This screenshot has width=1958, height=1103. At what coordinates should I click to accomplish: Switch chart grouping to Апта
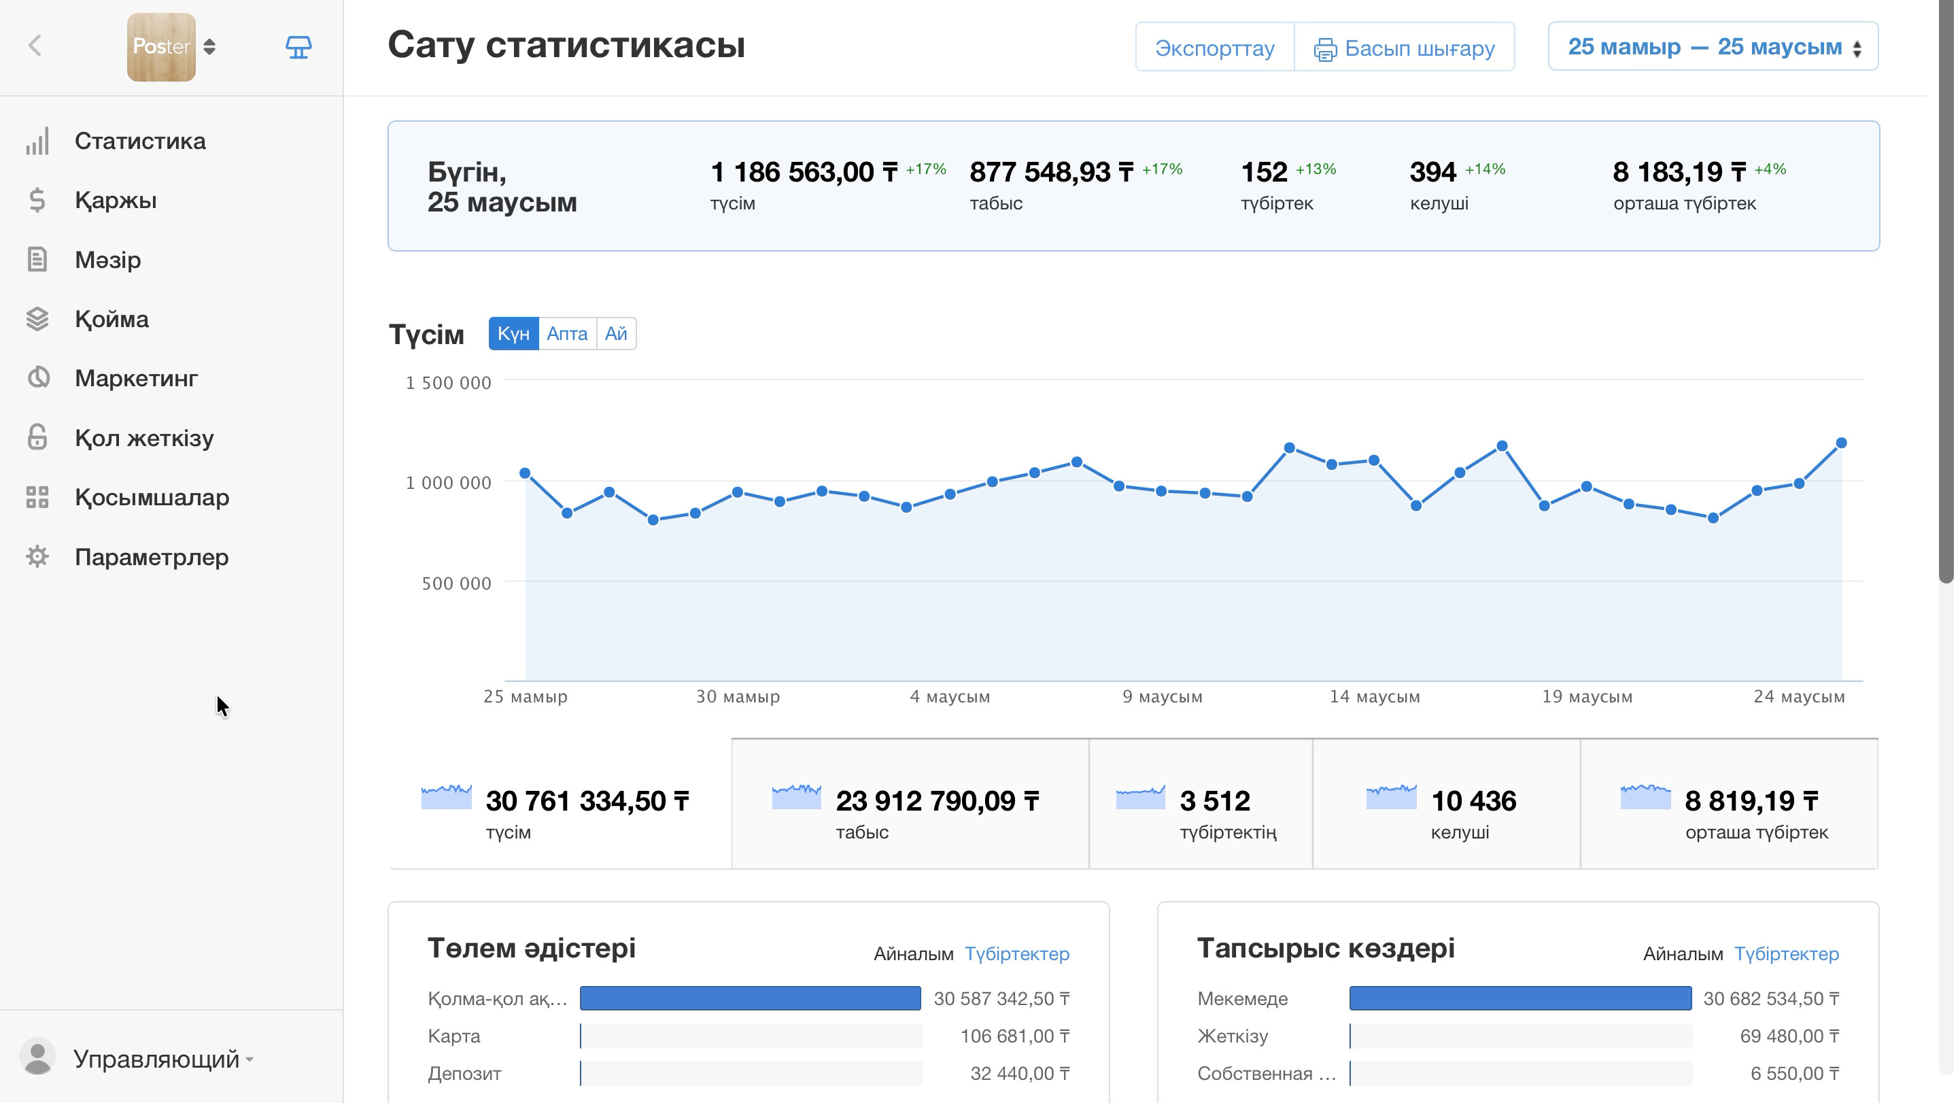tap(567, 334)
